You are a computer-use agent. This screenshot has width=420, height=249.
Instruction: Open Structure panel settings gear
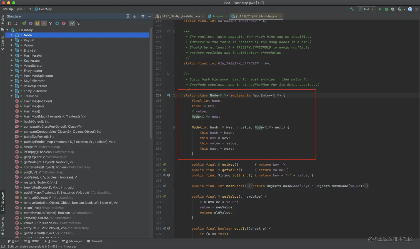(x=143, y=16)
